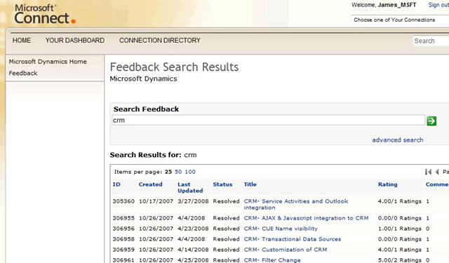Click the last updated date 4/23/2008
This screenshot has height=263, width=449.
click(x=193, y=229)
